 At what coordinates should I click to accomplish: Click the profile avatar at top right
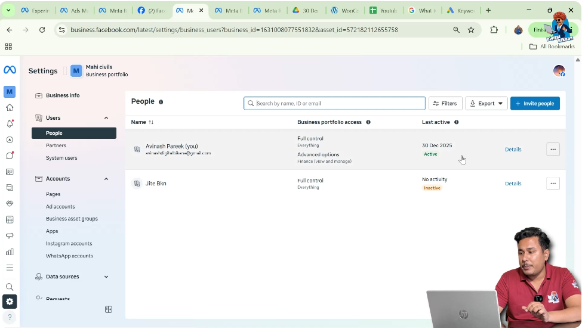coord(559,70)
